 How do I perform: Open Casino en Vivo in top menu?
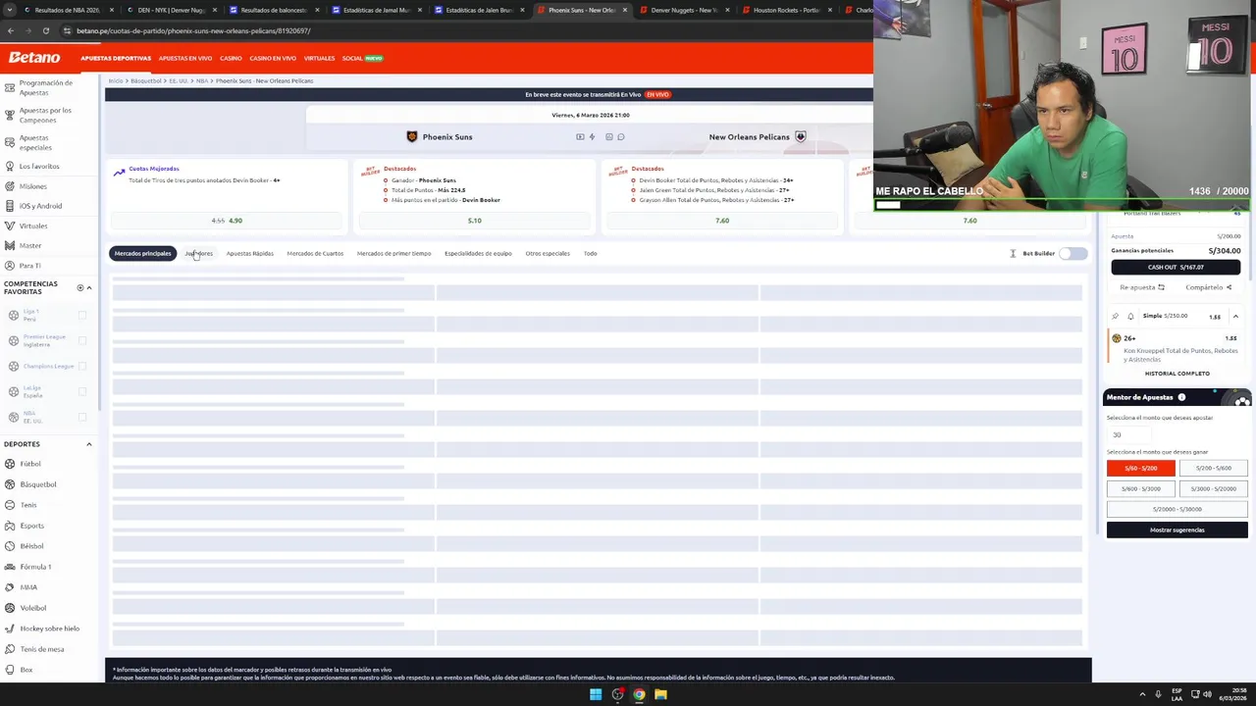pos(273,58)
